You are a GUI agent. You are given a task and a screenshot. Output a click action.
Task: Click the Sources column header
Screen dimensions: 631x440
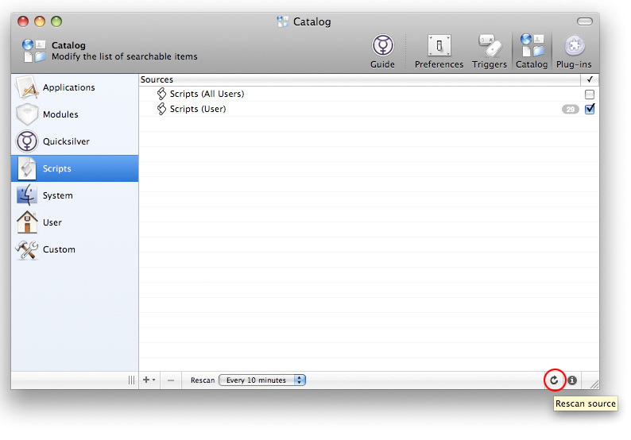[360, 79]
